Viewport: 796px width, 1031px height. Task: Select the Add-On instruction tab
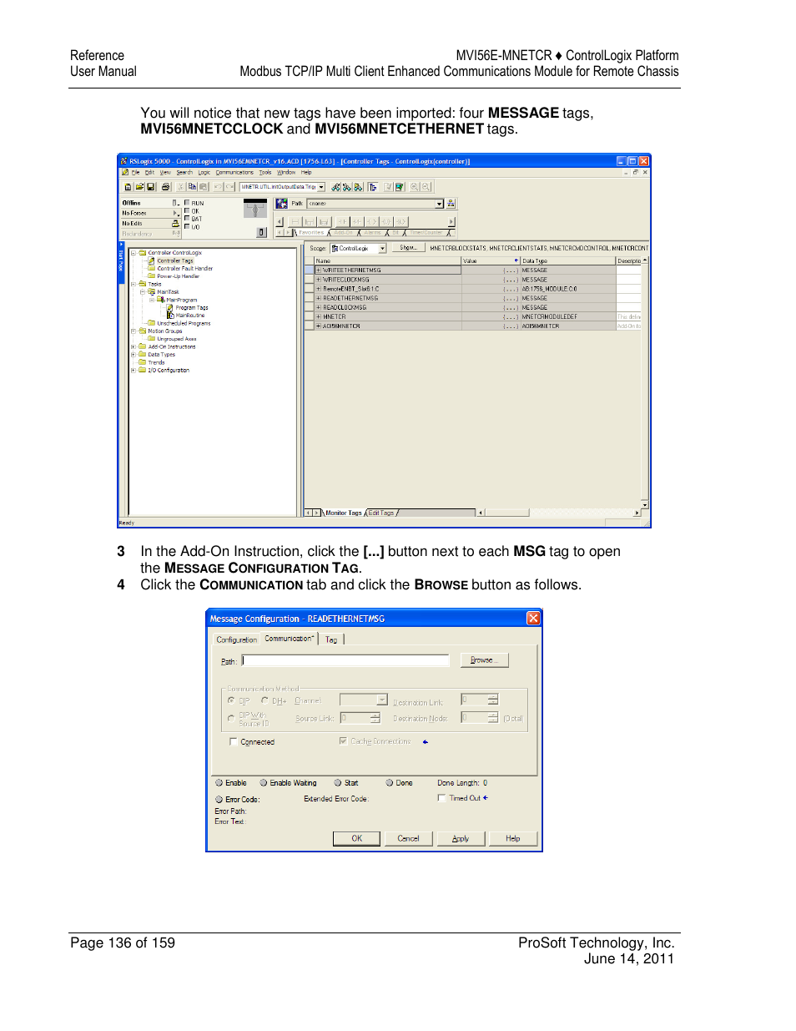click(343, 232)
